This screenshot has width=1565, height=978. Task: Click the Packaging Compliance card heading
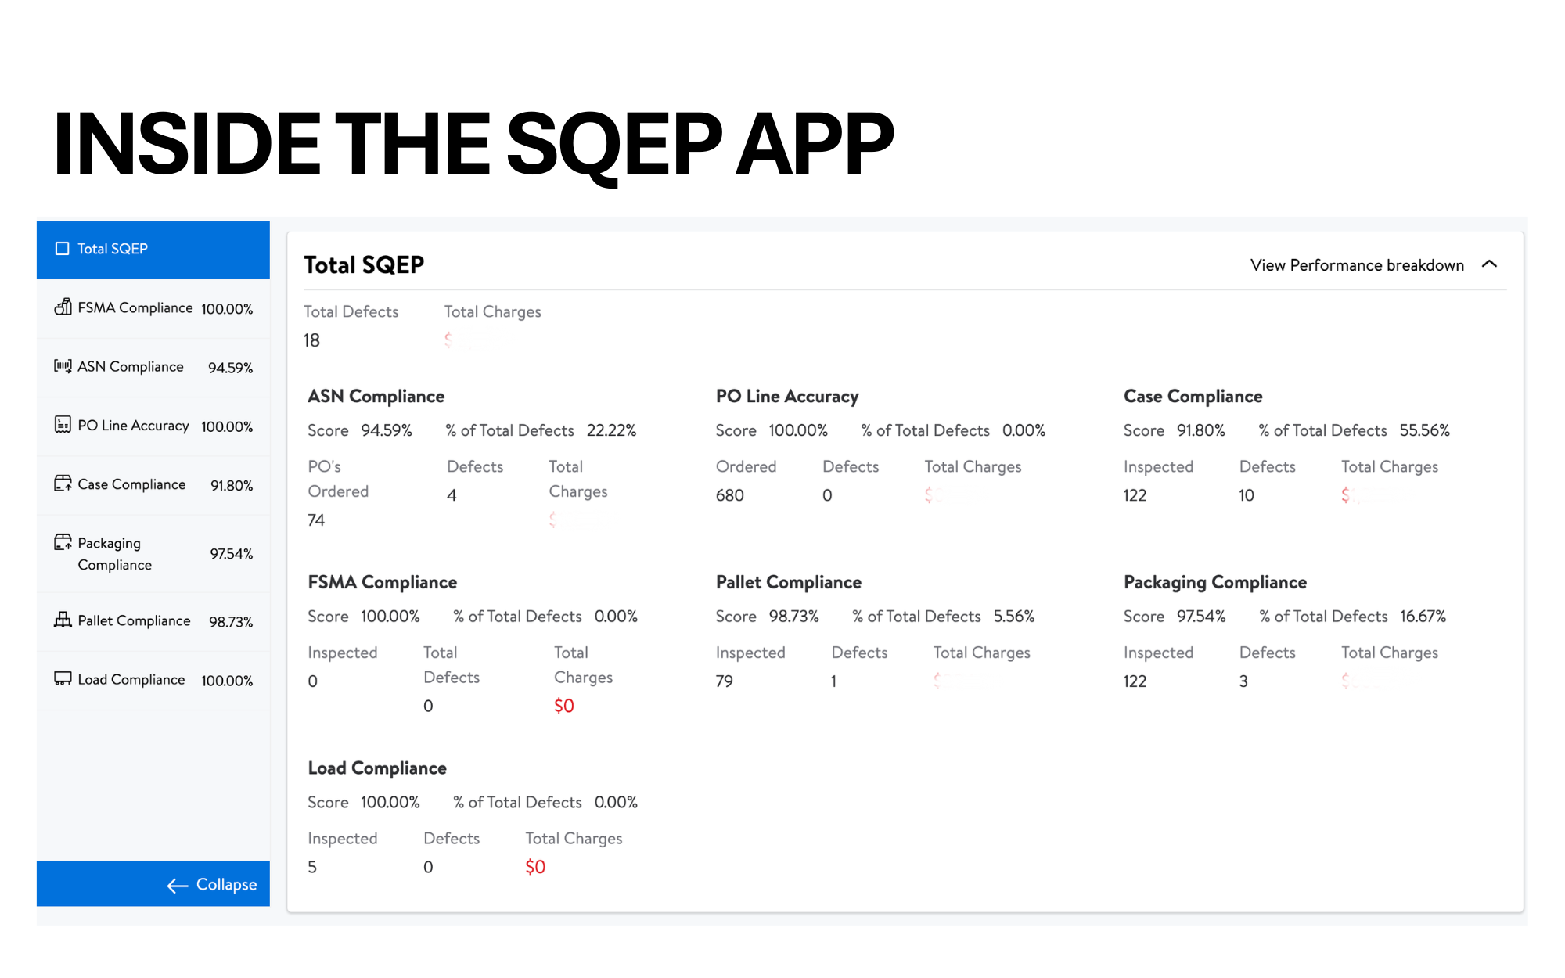[x=1214, y=583]
